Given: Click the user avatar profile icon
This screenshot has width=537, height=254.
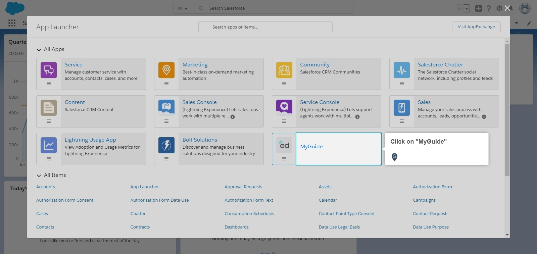Looking at the screenshot, I should pos(525,8).
